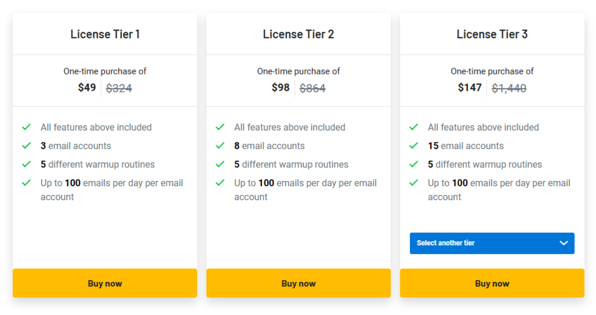Click Tier 2 "All features above included" checkmark
The width and height of the screenshot is (596, 315).
pyautogui.click(x=220, y=127)
